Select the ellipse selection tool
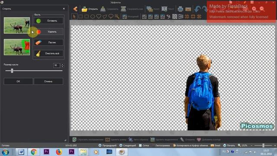 (93, 16)
